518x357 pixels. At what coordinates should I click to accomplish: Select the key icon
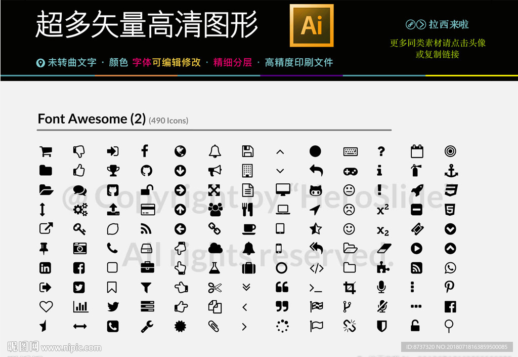(x=79, y=229)
